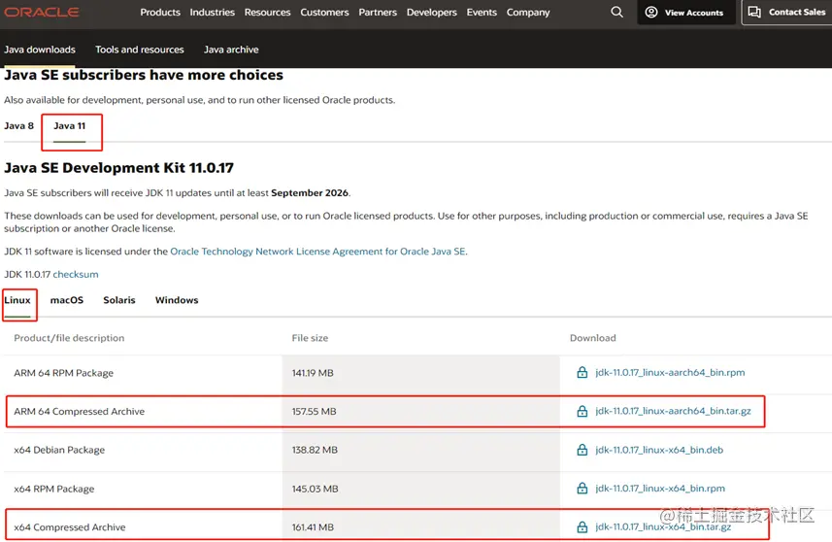Click lock icon beside x64 deb download
This screenshot has height=542, width=832.
[582, 451]
